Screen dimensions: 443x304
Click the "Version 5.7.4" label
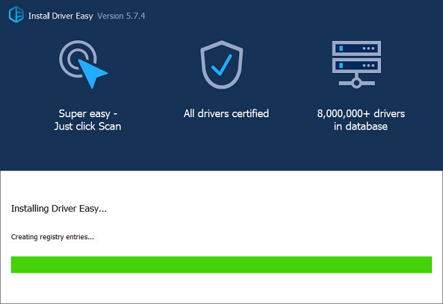pyautogui.click(x=124, y=15)
